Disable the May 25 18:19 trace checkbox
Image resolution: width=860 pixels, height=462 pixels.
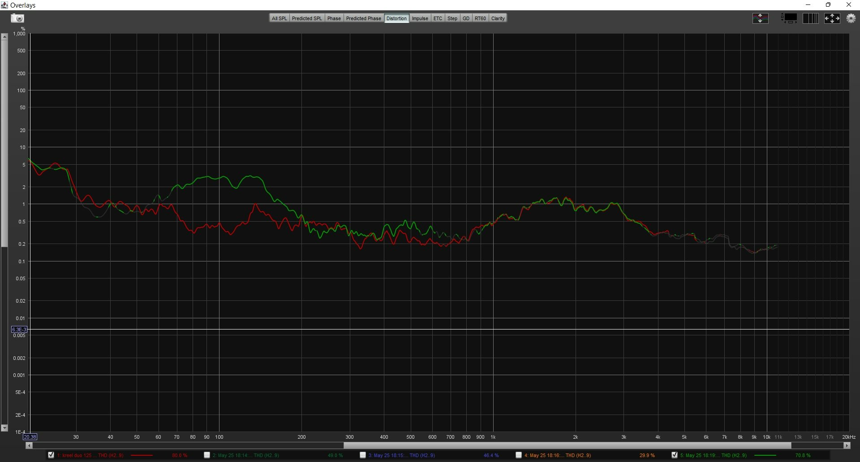click(x=675, y=455)
